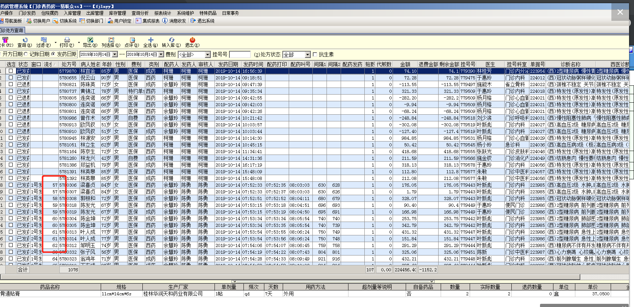Click the 打印 (Print) printer icon
The height and width of the screenshot is (307, 634).
click(67, 40)
